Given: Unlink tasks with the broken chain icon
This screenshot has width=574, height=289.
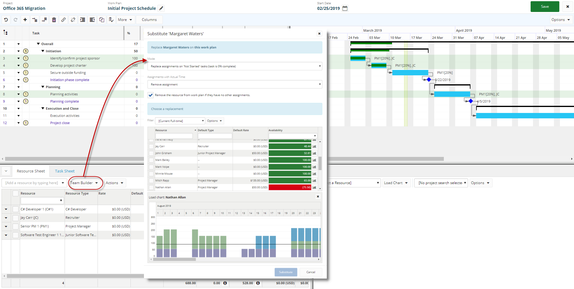Looking at the screenshot, I should click(x=73, y=20).
